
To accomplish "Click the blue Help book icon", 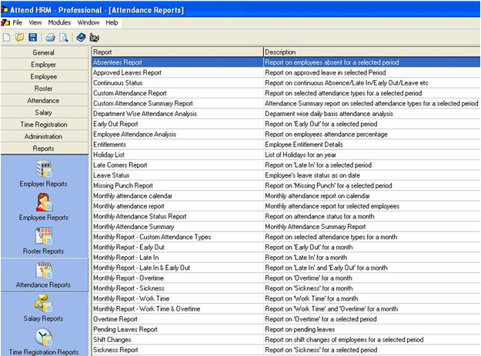I will 81,38.
